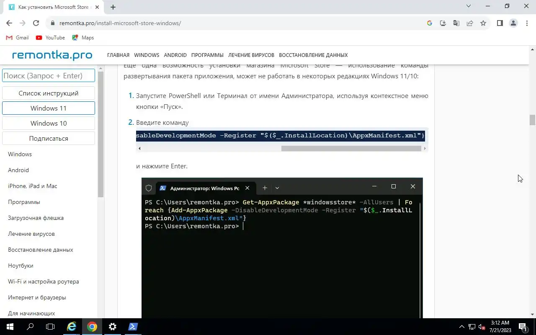Open Для начинающих category
The width and height of the screenshot is (536, 335).
[x=31, y=313]
